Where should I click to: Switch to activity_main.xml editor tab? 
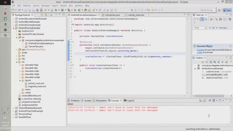[x=136, y=15]
